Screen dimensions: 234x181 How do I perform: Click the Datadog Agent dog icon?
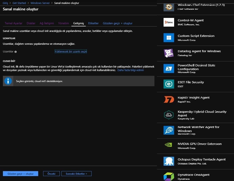[169, 53]
